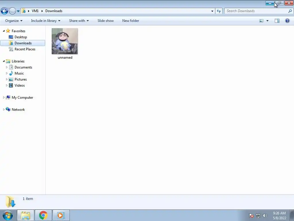
Task: Create a New folder
Action: tap(131, 21)
